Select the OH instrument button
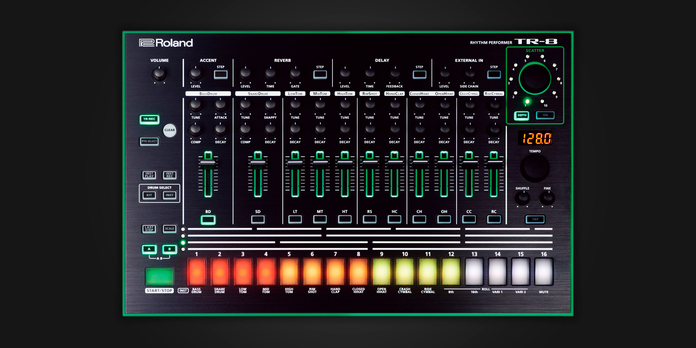The width and height of the screenshot is (696, 348). 444,220
